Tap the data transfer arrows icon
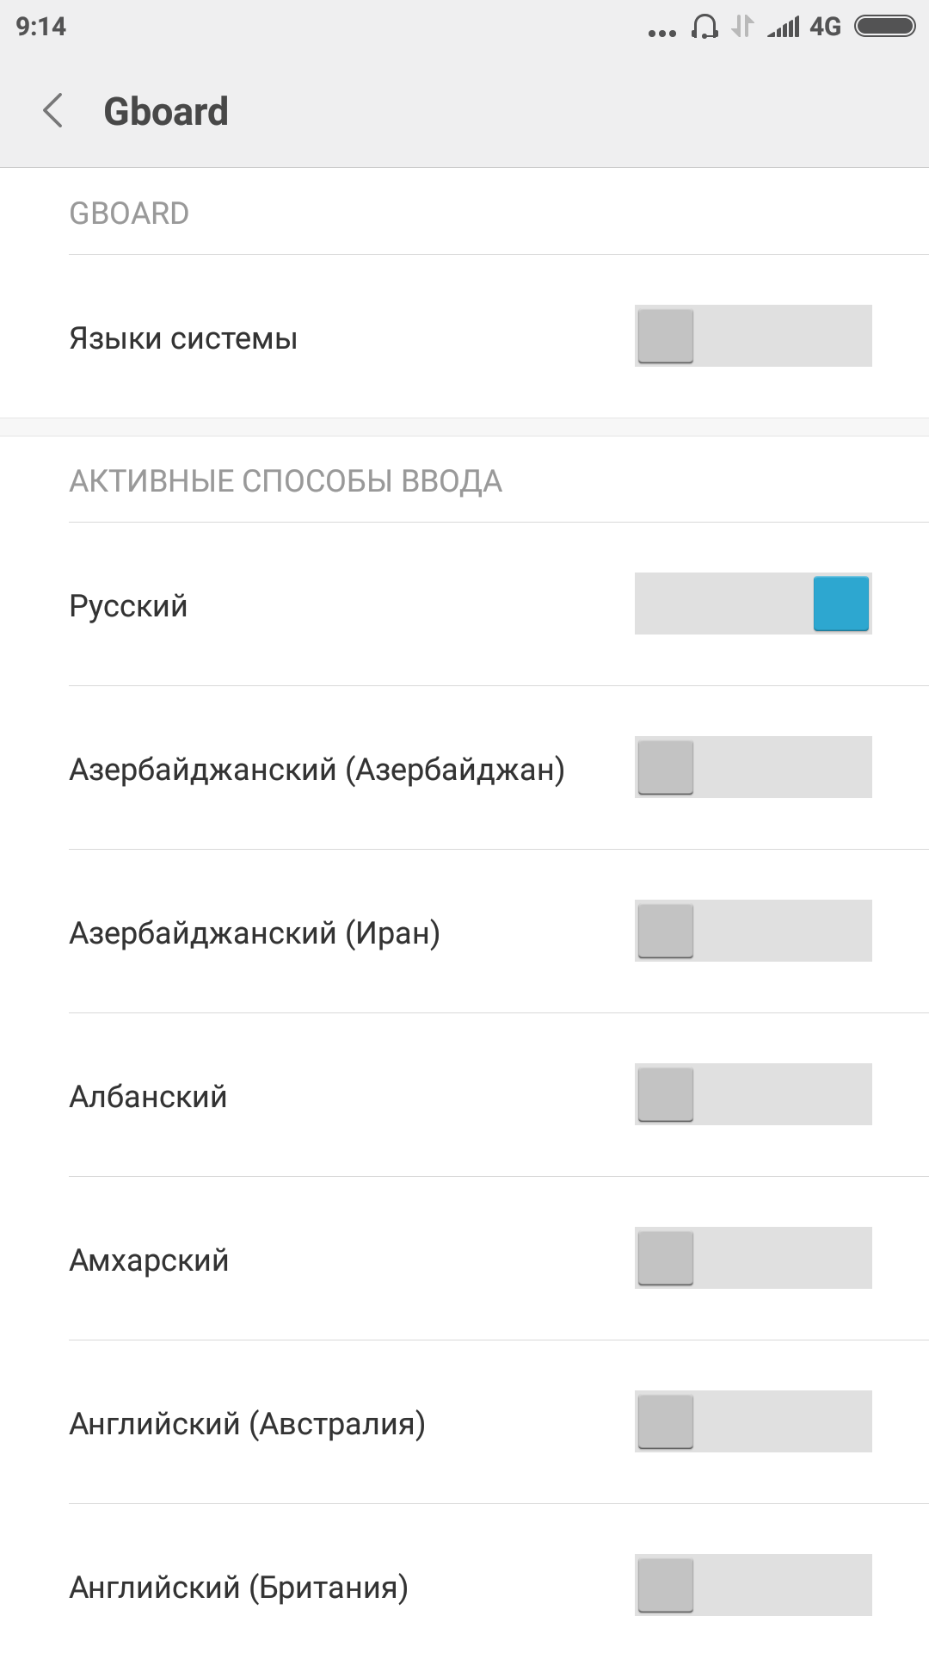This screenshot has height=1653, width=929. pyautogui.click(x=742, y=27)
